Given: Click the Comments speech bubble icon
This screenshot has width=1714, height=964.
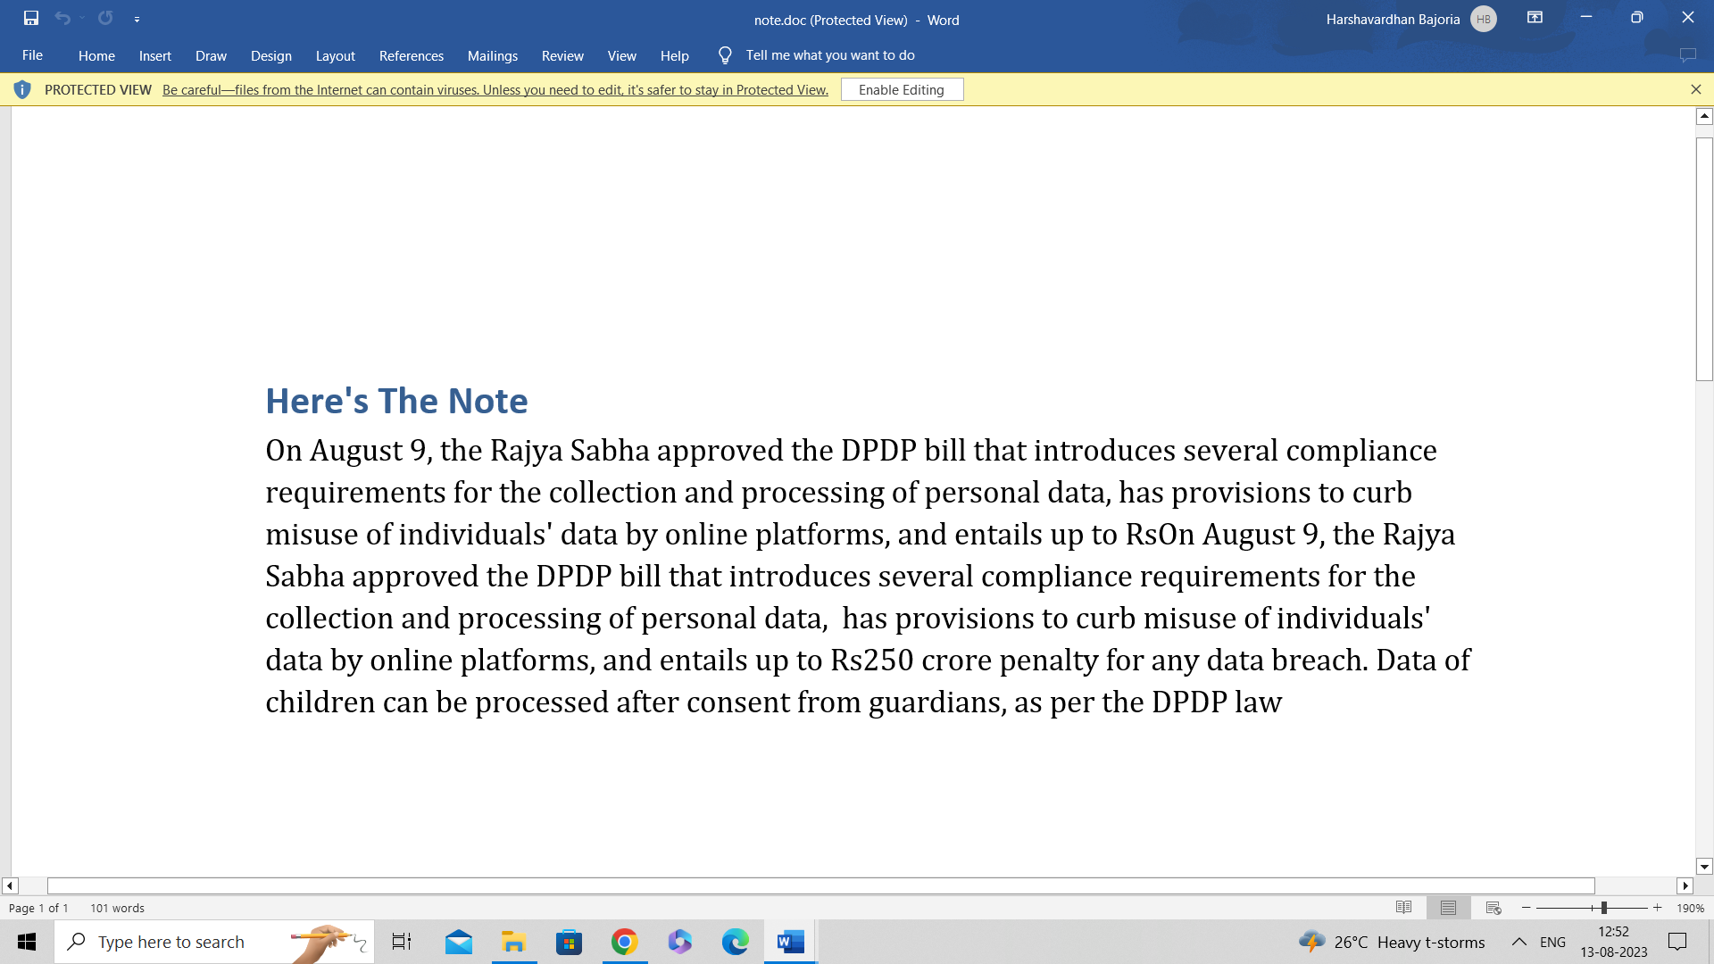Looking at the screenshot, I should pos(1687,55).
